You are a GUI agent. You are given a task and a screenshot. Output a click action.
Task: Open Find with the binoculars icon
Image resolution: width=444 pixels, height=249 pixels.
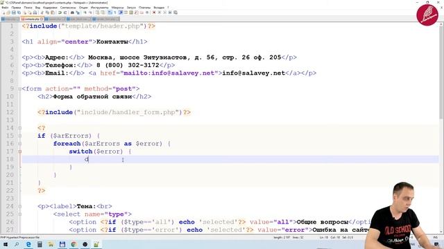point(72,12)
